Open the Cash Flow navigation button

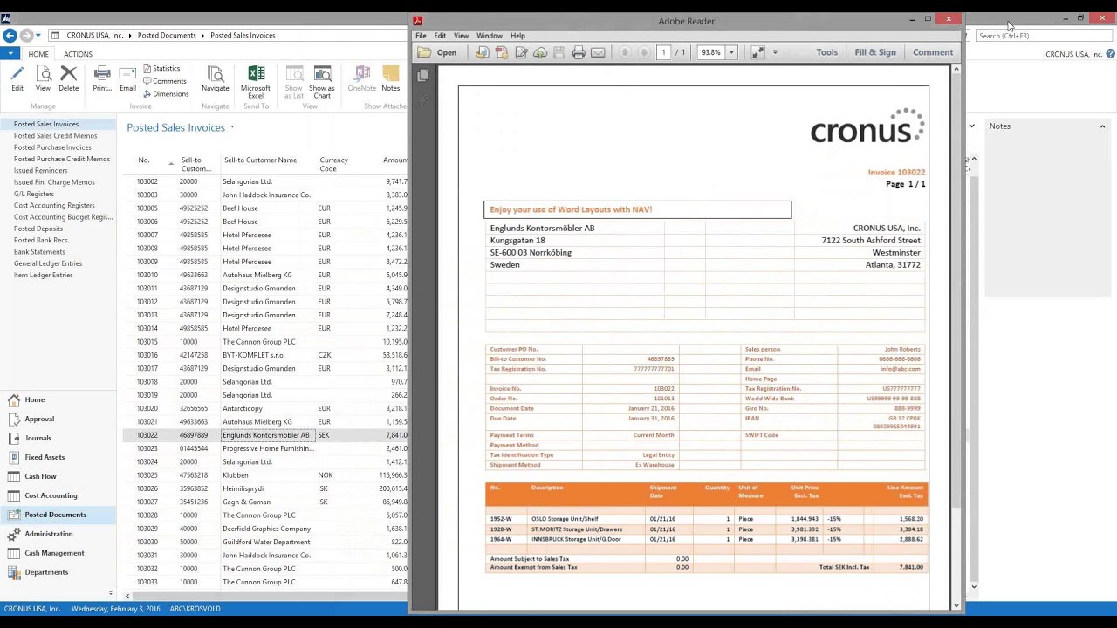click(58, 476)
